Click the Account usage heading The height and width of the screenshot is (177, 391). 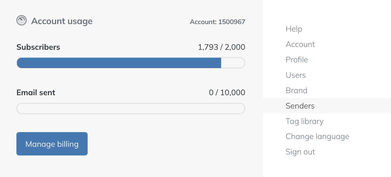pyautogui.click(x=62, y=21)
